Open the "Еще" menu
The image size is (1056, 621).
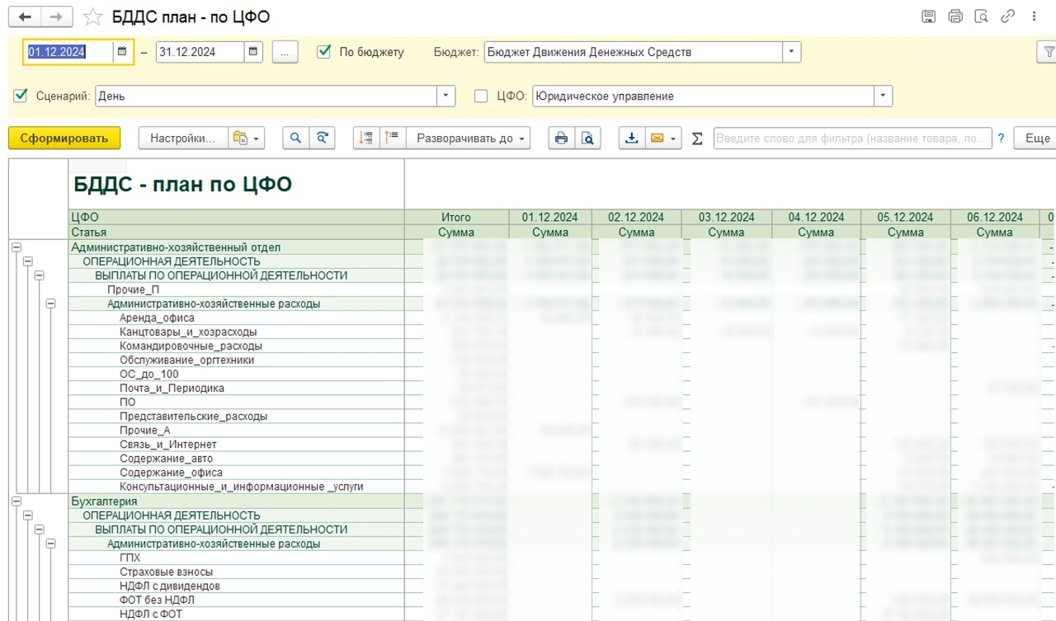click(x=1036, y=139)
